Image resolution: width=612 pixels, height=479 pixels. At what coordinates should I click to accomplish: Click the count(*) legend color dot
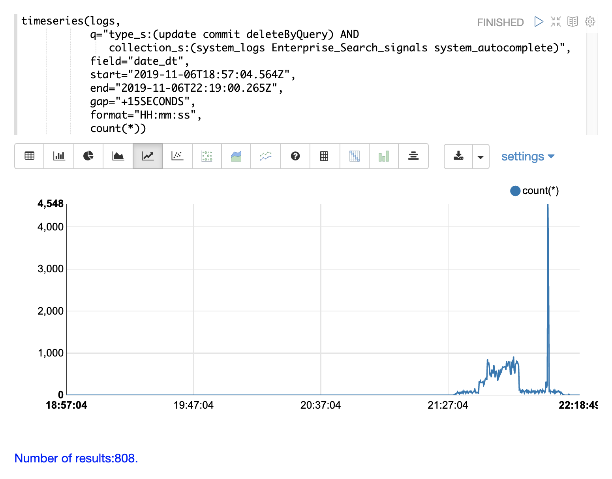click(x=515, y=191)
